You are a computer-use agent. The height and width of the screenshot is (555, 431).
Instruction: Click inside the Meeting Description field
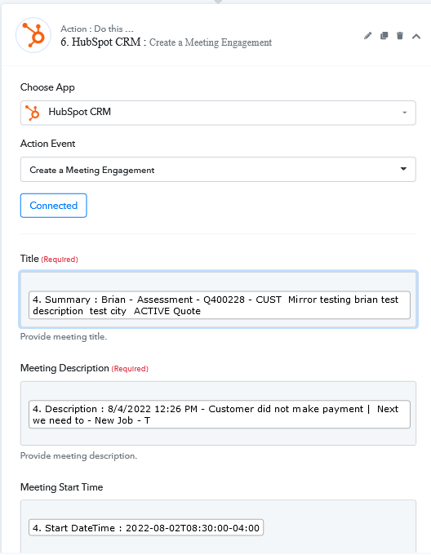point(218,413)
